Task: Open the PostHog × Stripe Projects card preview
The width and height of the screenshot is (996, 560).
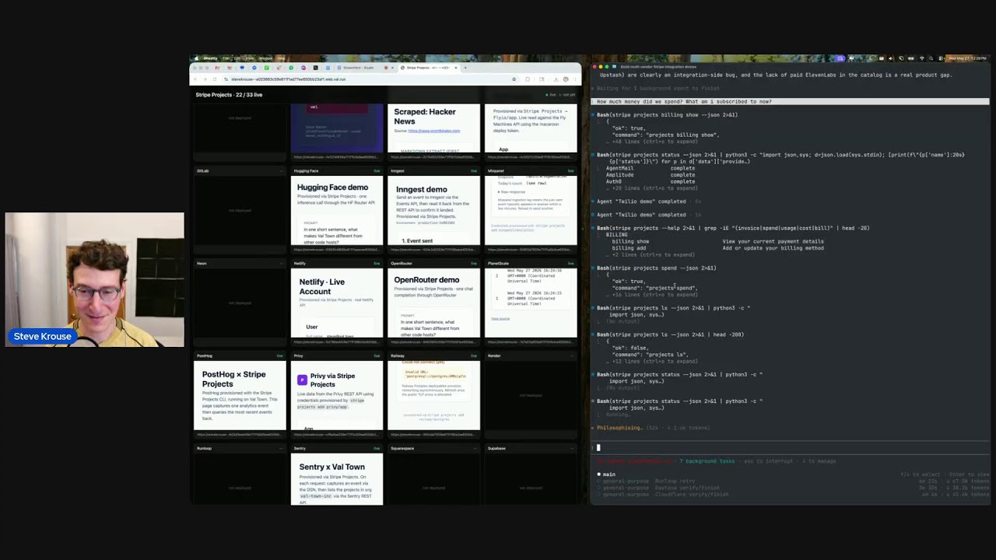Action: 240,395
